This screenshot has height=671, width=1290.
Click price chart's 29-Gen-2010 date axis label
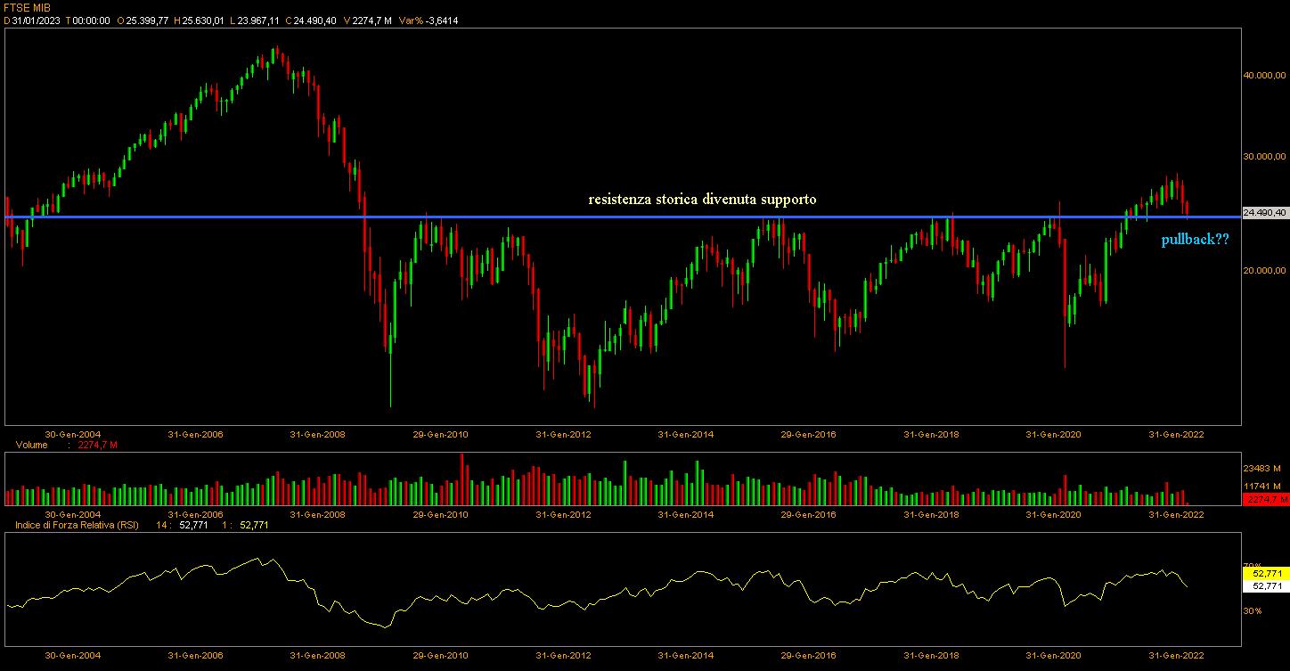click(x=440, y=435)
